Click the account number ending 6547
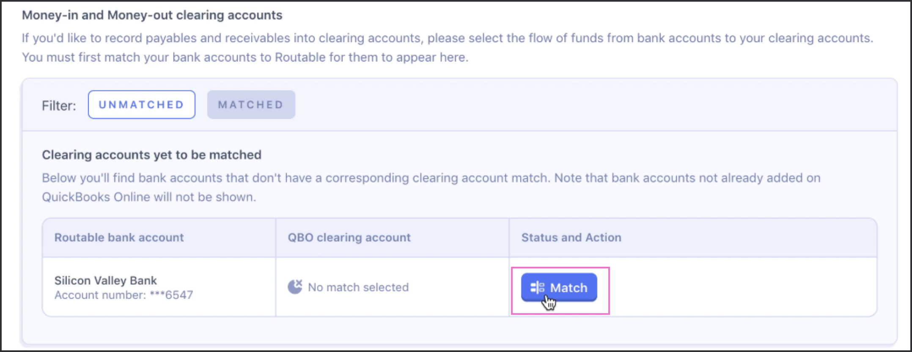912x352 pixels. [124, 295]
